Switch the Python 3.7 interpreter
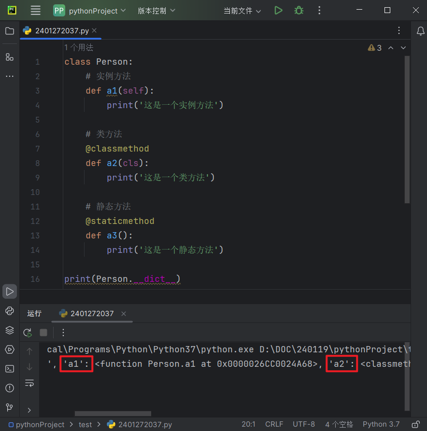This screenshot has width=427, height=431. click(x=381, y=424)
